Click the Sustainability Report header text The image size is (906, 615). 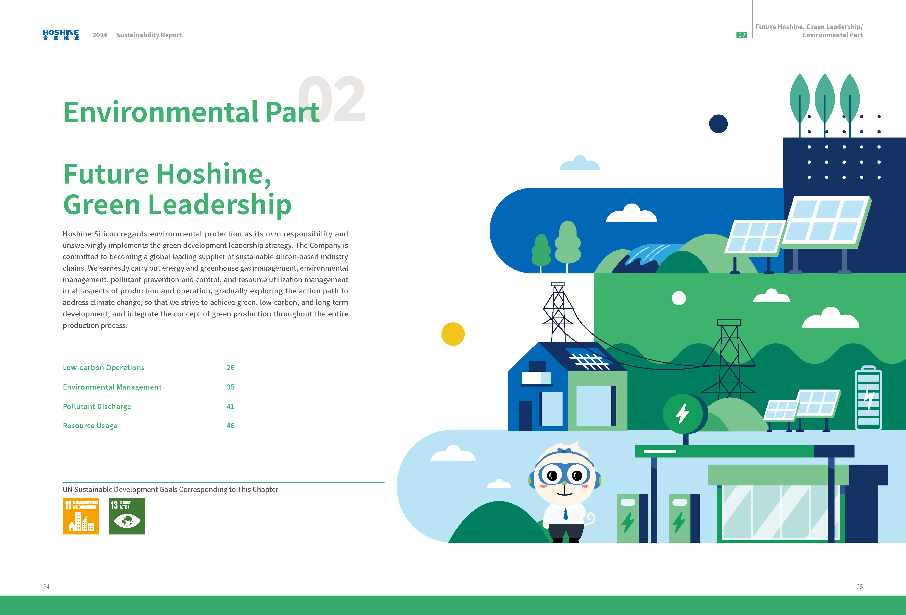(x=149, y=35)
